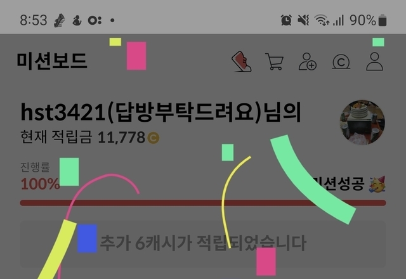Tap the 미션성공 label
This screenshot has width=406, height=279.
pyautogui.click(x=338, y=184)
